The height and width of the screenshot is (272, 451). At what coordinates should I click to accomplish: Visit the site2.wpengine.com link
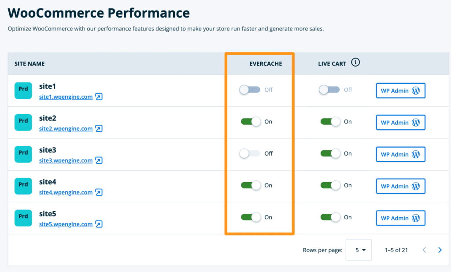point(66,129)
